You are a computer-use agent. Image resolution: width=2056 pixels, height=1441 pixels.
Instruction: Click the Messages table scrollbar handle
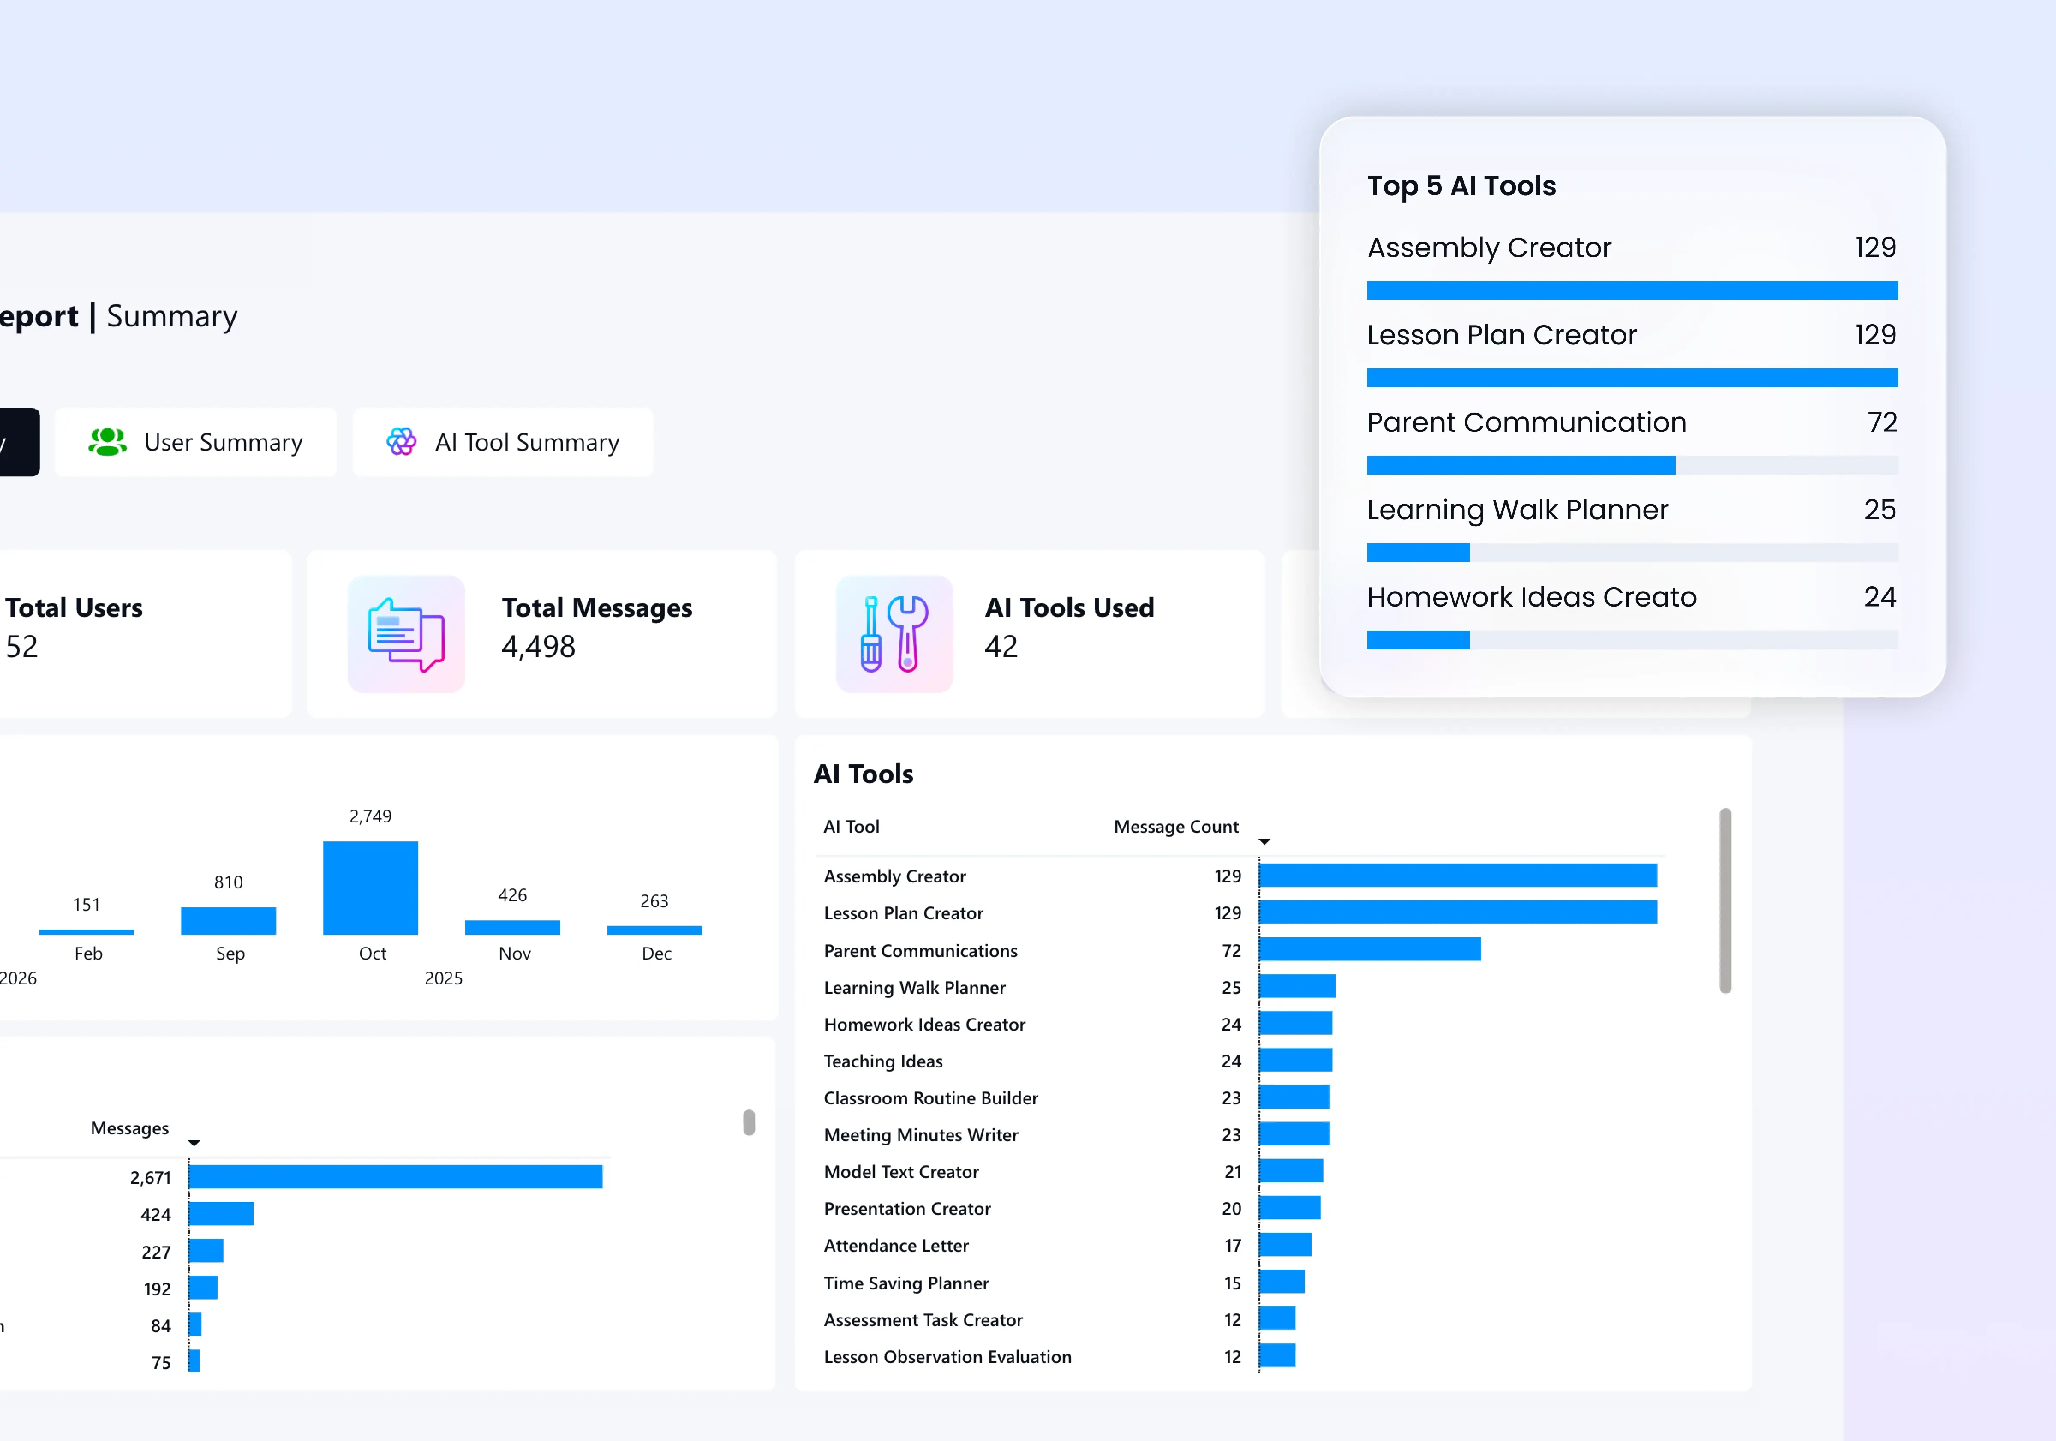pos(749,1123)
